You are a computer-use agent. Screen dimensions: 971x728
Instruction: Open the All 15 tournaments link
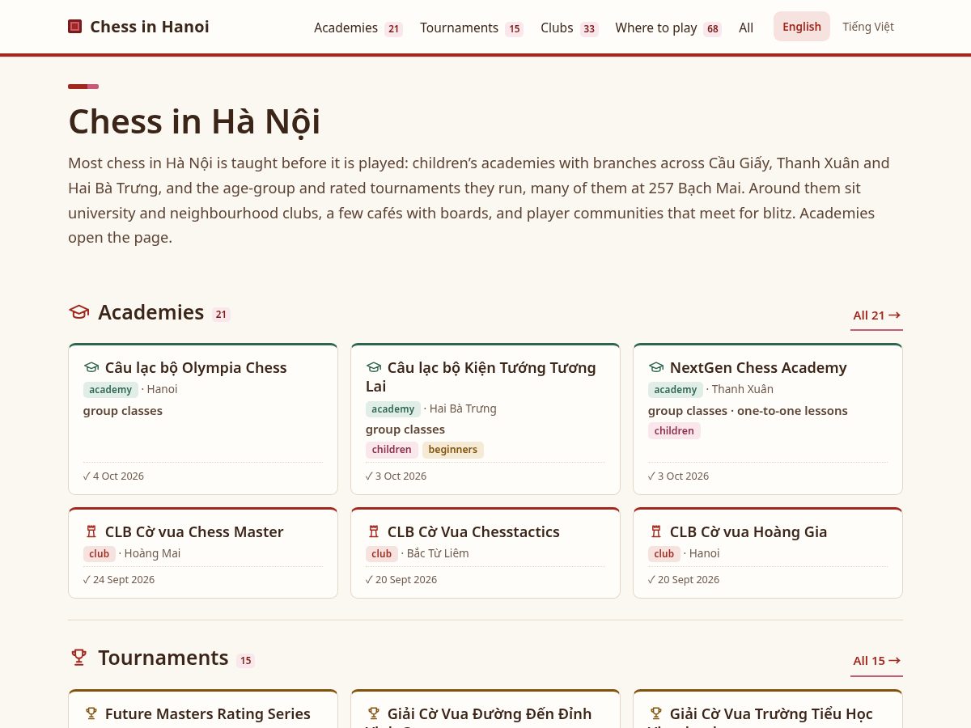[x=876, y=661]
